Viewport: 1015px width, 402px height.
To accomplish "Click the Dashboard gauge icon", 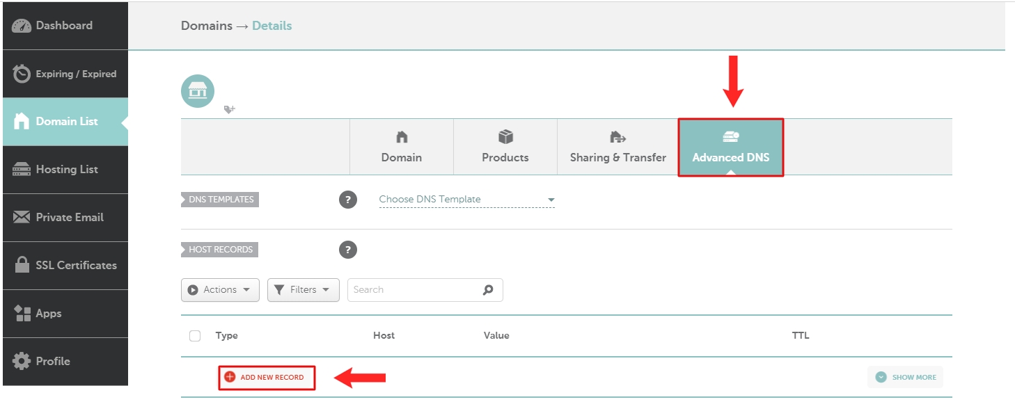I will tap(22, 26).
